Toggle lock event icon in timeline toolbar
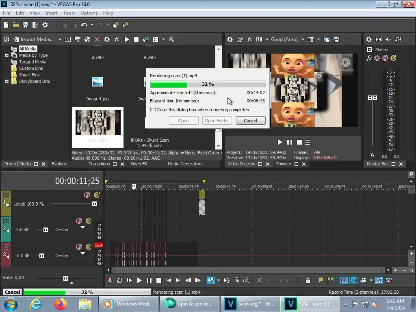The height and width of the screenshot is (312, 416). click(308, 280)
